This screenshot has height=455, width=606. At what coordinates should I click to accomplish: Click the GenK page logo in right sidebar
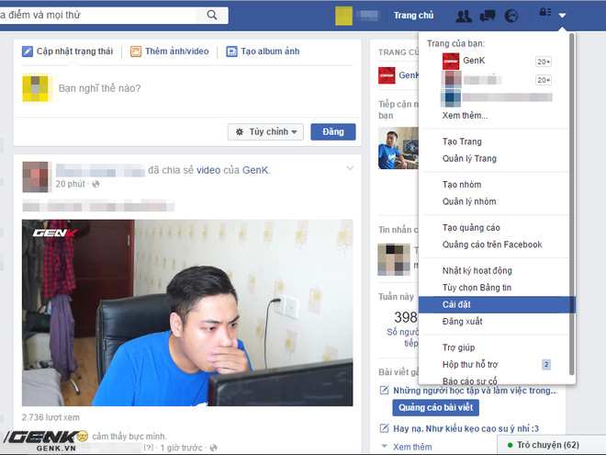pyautogui.click(x=387, y=75)
